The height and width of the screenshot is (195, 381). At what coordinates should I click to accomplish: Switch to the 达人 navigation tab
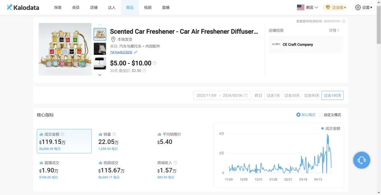[111, 7]
